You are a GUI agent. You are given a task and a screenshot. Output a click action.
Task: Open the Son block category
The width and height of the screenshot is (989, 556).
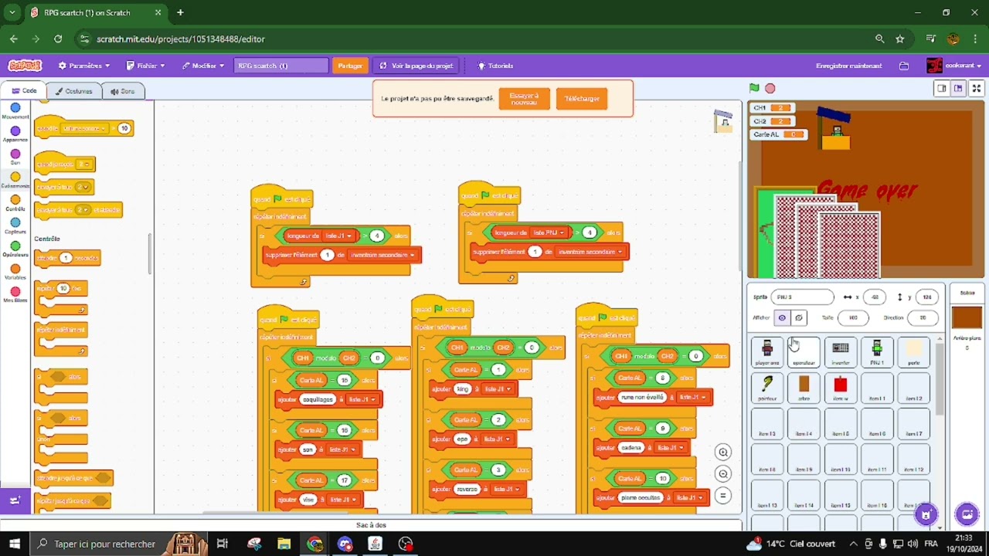point(15,158)
